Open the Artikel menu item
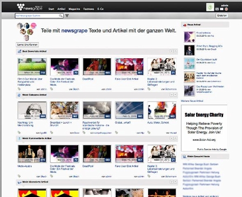242x197 pixels. pos(62,9)
